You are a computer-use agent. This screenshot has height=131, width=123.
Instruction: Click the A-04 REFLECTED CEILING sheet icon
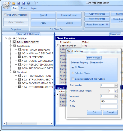[19, 64]
